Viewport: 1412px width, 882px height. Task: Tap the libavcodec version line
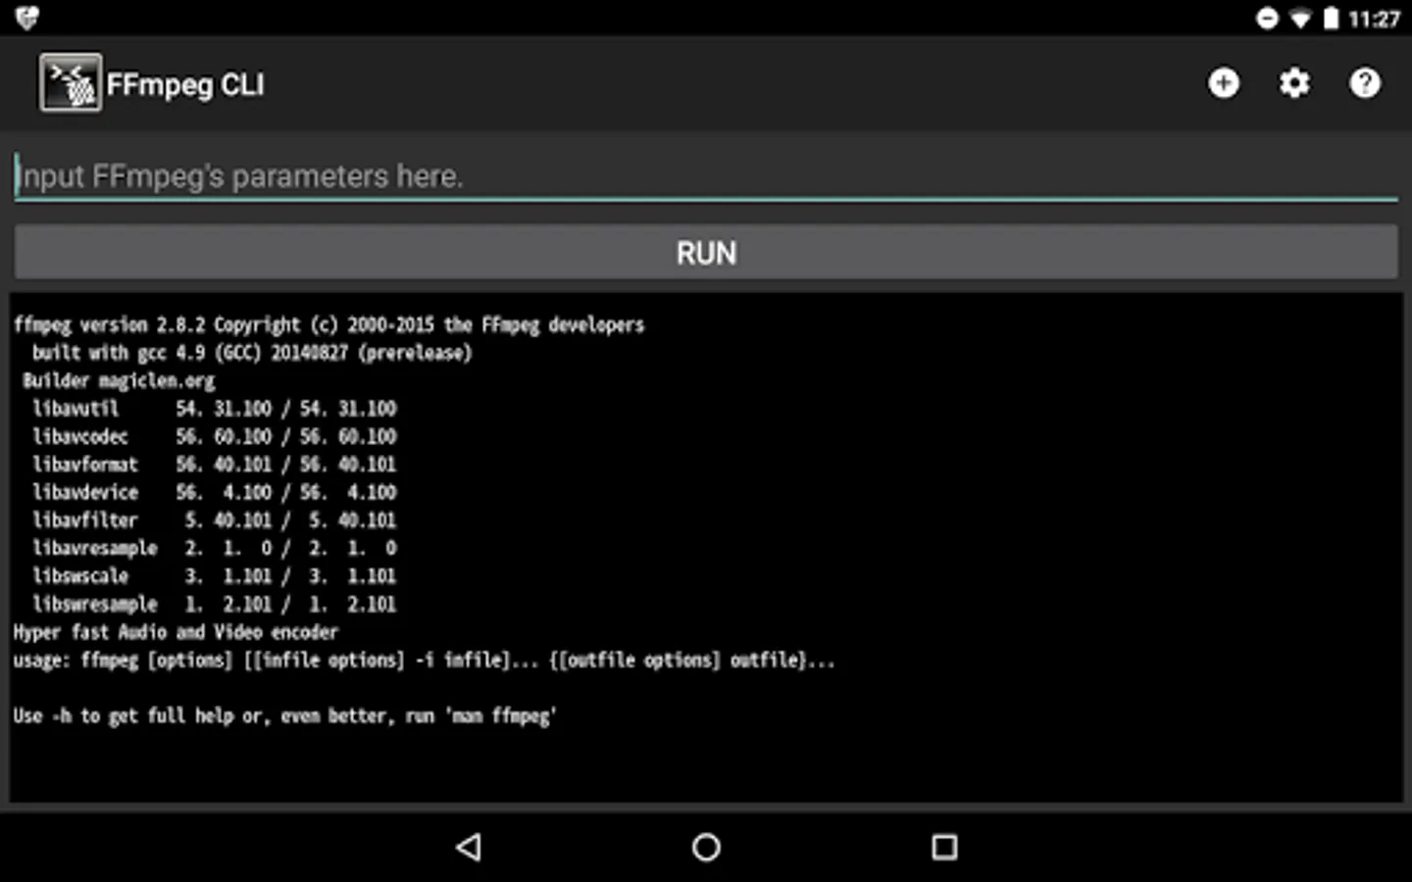click(215, 436)
